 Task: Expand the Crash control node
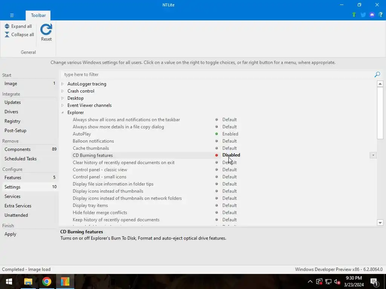pos(63,91)
